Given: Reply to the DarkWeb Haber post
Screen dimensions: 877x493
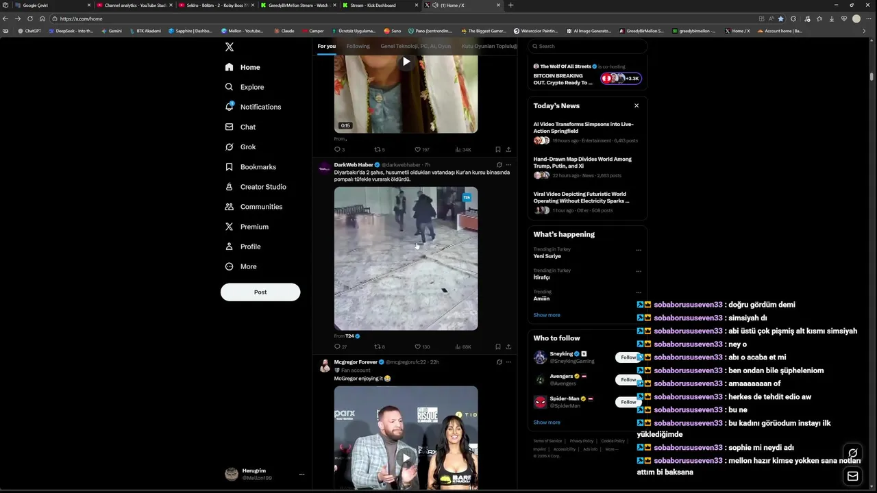Looking at the screenshot, I should pos(340,346).
